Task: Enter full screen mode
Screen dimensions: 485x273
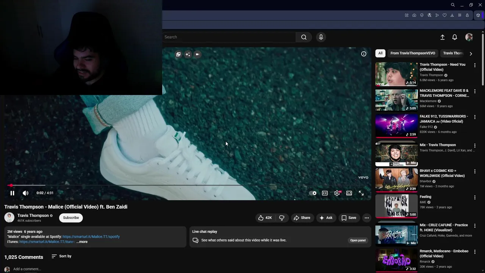Action: pos(361,193)
